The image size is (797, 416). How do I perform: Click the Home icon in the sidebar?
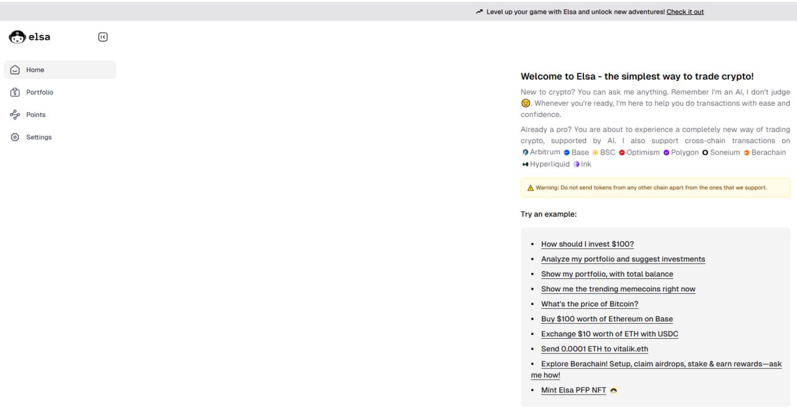(15, 70)
